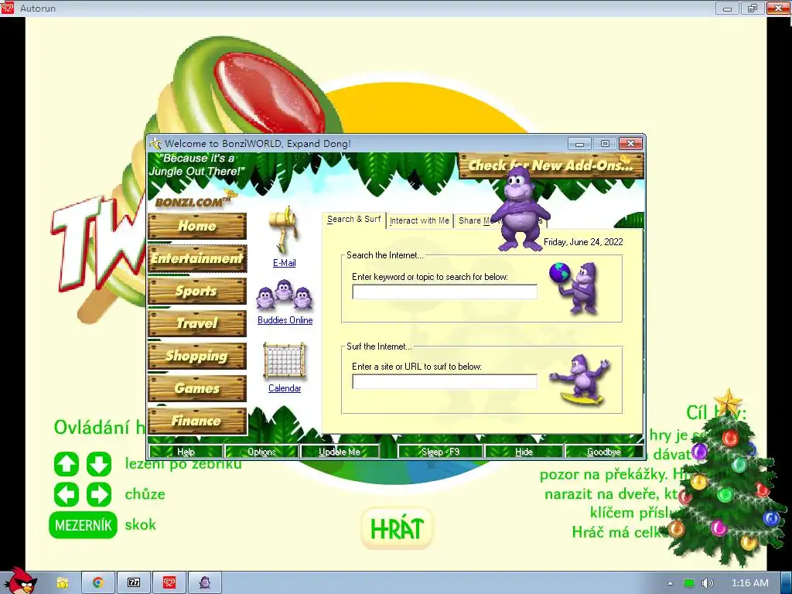The image size is (792, 594).
Task: Select the Games section
Action: coord(197,388)
